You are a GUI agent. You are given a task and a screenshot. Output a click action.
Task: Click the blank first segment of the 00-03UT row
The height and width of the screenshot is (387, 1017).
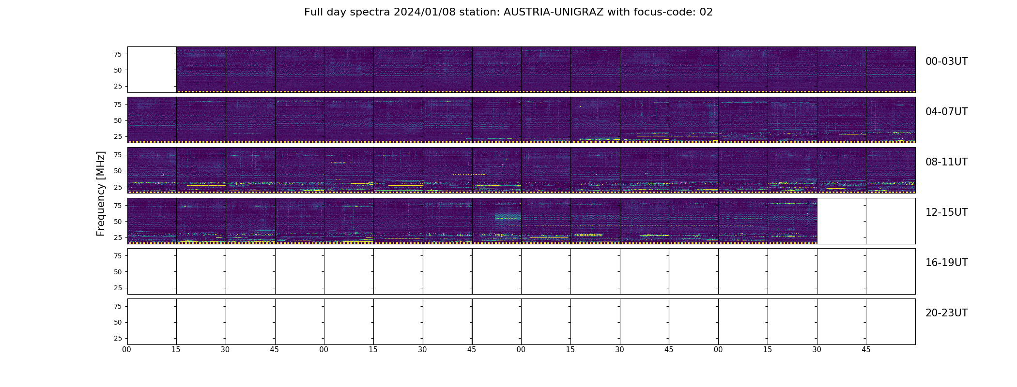tap(152, 70)
